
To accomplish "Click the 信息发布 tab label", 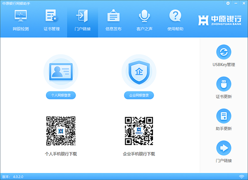I will pyautogui.click(x=113, y=29).
